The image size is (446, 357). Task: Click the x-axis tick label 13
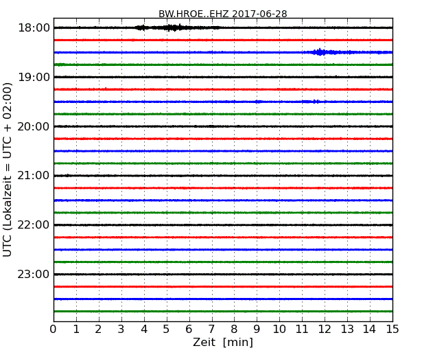pos(347,330)
